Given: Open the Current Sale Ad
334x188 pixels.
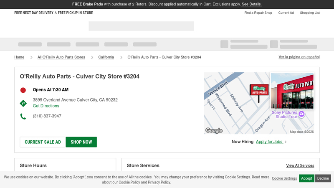Looking at the screenshot, I should click(x=43, y=142).
